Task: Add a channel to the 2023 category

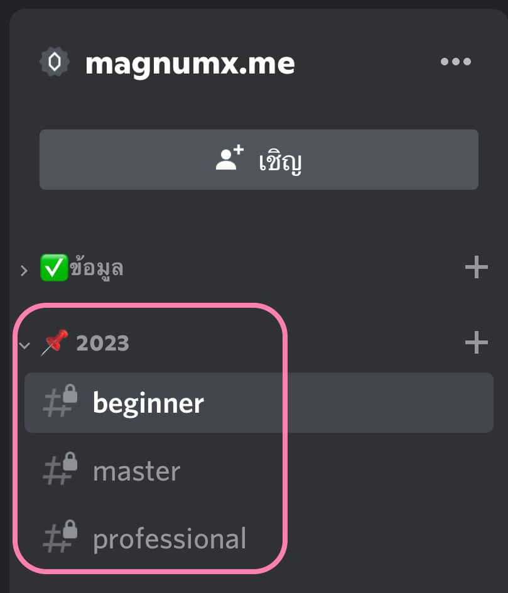Action: [x=476, y=342]
